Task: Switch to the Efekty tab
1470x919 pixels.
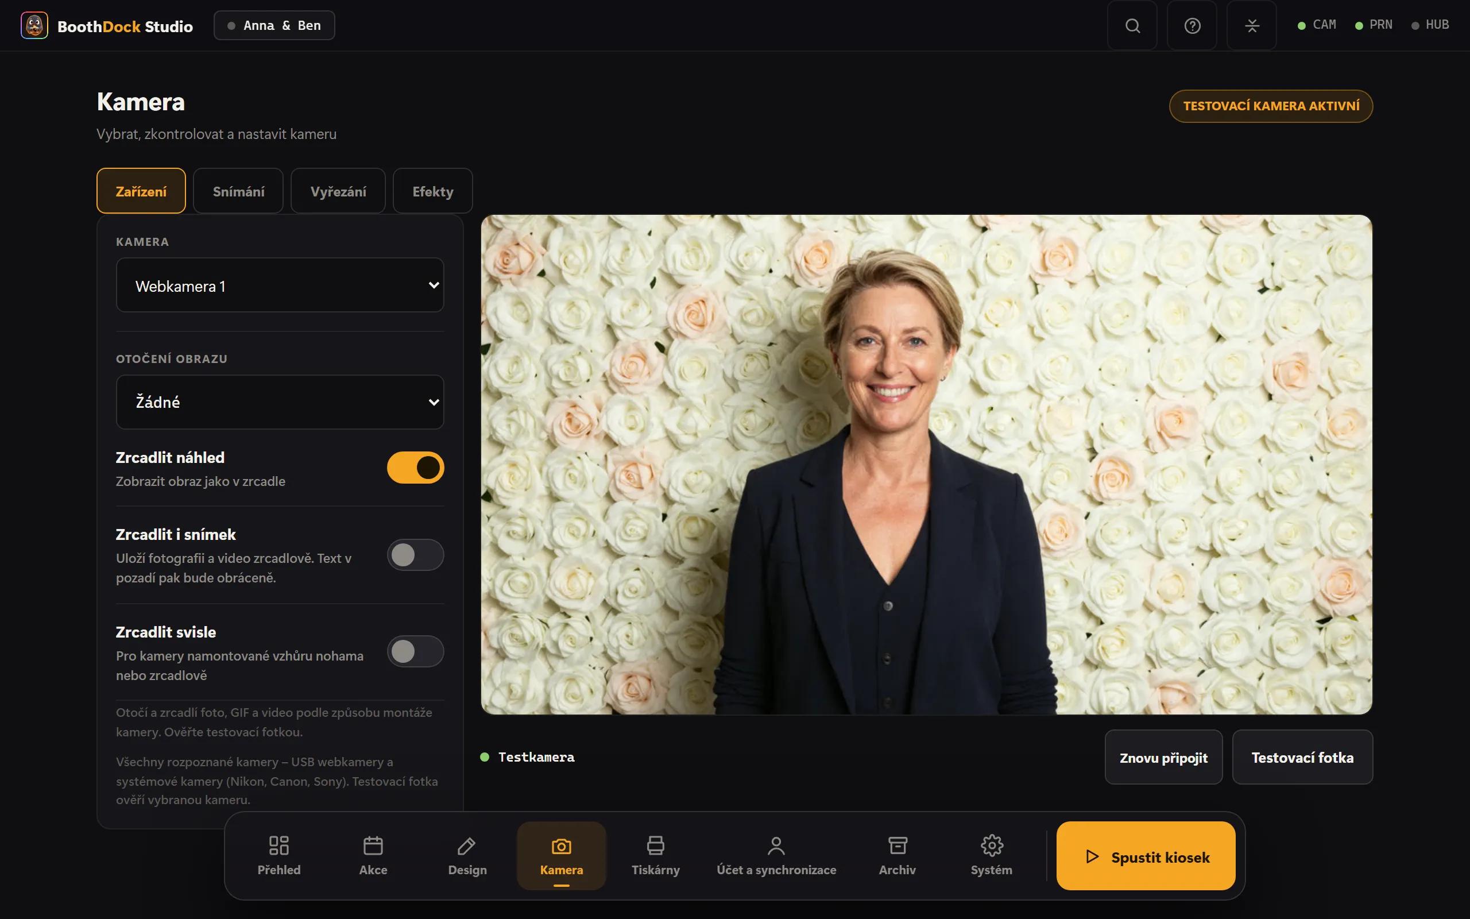Action: 432,191
